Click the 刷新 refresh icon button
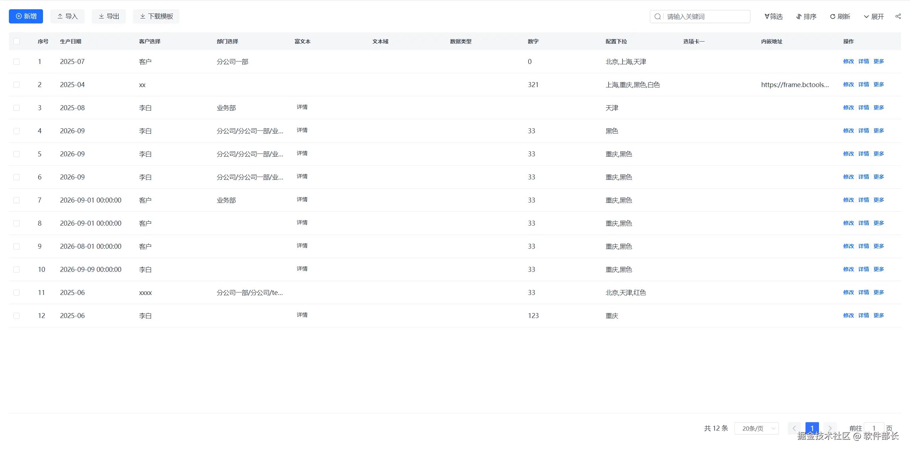 point(840,16)
